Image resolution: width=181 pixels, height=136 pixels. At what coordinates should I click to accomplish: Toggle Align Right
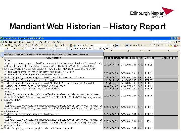[134, 45]
